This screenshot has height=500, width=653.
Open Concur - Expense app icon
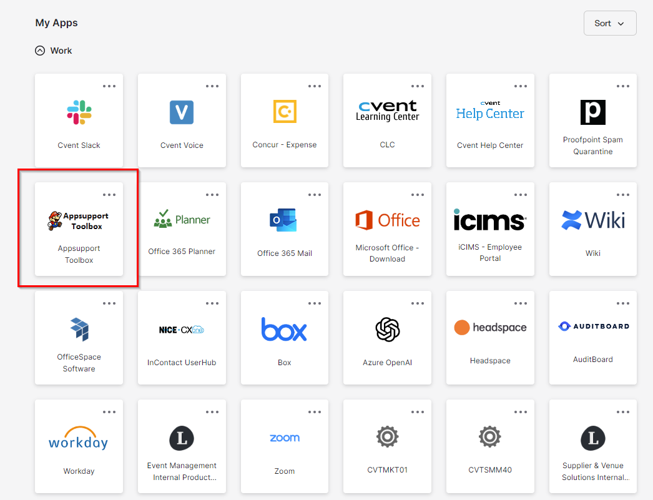[285, 111]
